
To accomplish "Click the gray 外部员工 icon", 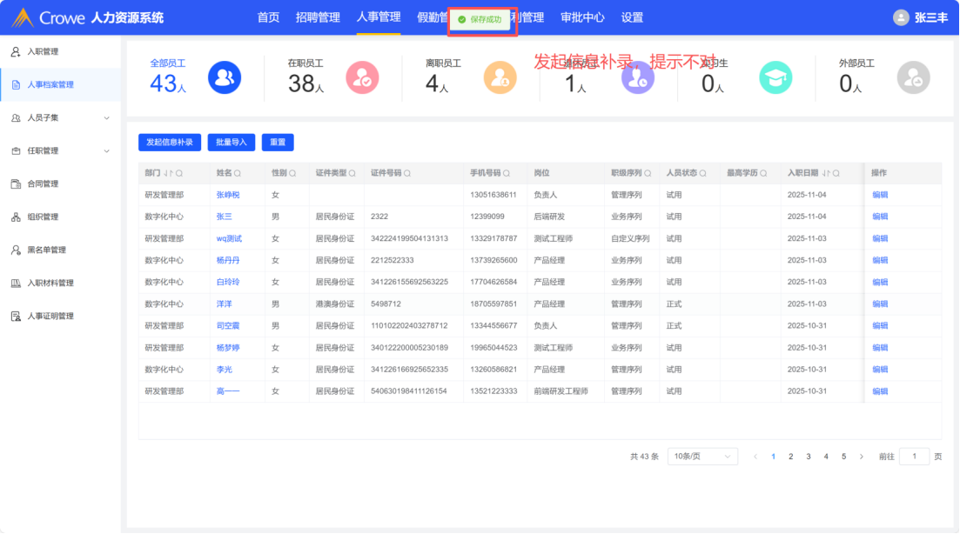I will click(913, 78).
